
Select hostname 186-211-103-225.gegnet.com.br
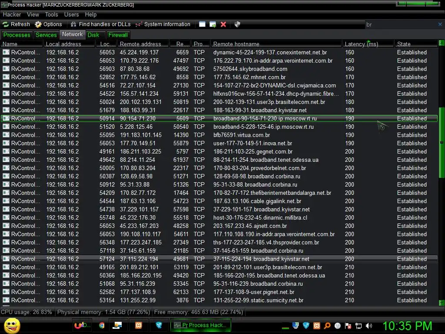point(253,151)
